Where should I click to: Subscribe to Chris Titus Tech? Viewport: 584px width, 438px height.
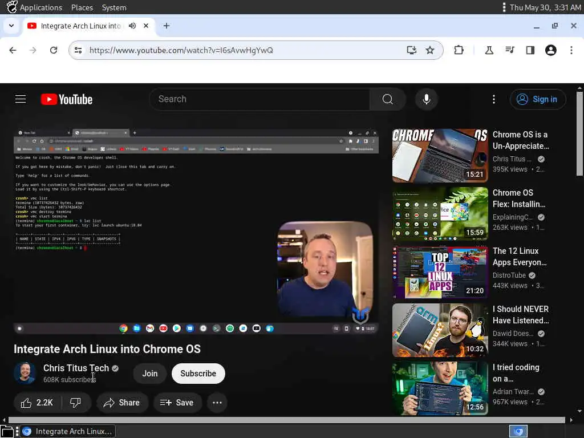(198, 373)
